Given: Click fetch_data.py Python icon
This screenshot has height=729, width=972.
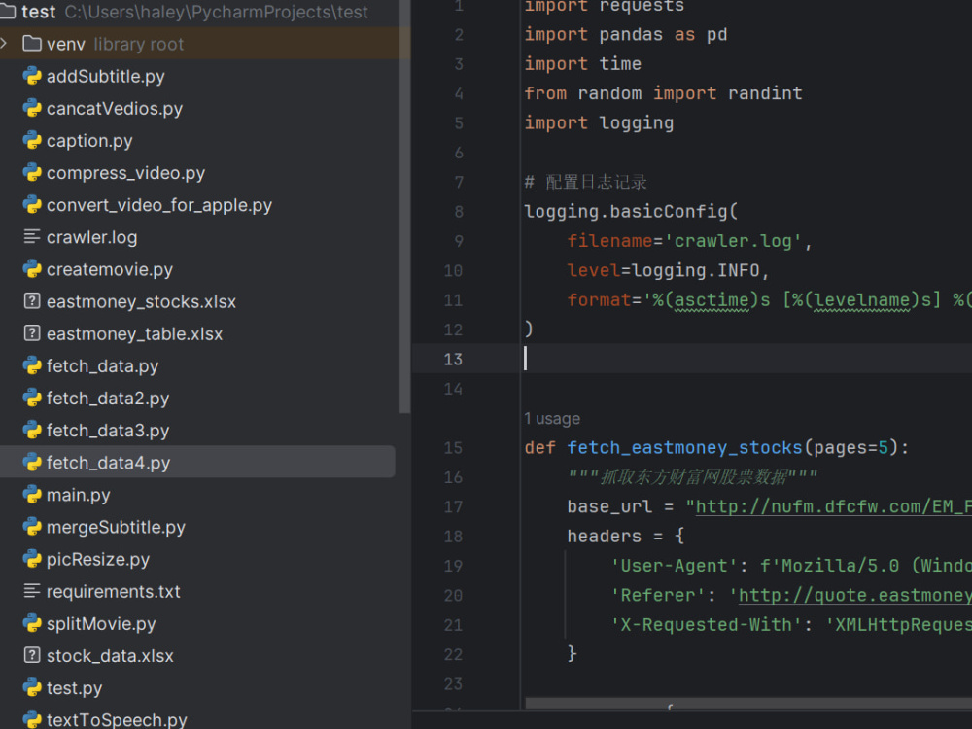Looking at the screenshot, I should click(x=32, y=365).
